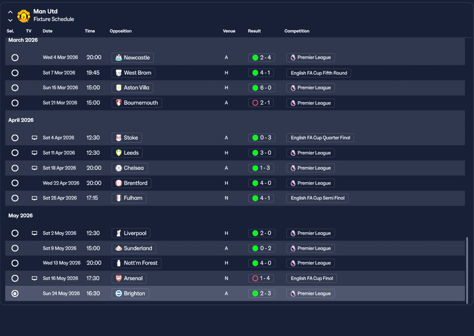The width and height of the screenshot is (474, 336).
Task: Select the Brentford fixture radio button
Action: pos(15,183)
